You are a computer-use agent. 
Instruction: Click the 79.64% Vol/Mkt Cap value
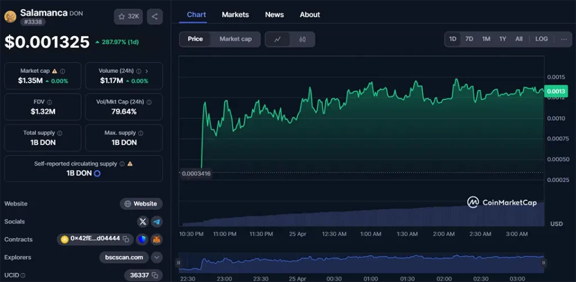(x=124, y=112)
